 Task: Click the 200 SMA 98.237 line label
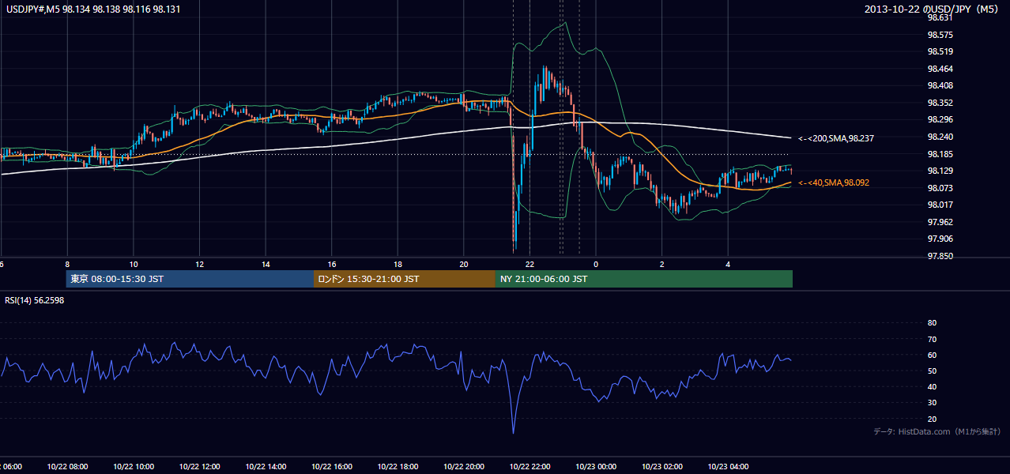(835, 138)
